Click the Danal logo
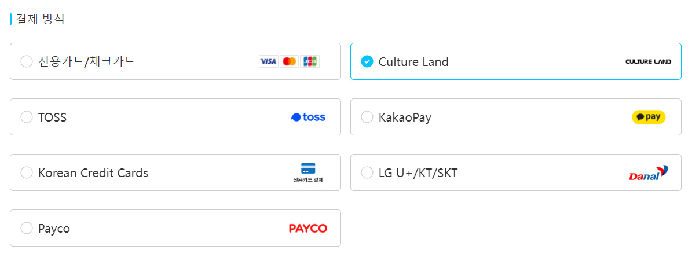This screenshot has height=261, width=692. point(649,173)
